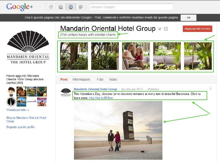Switch to the Informazioni tab
Screen dimensions: 220x162
81,79
